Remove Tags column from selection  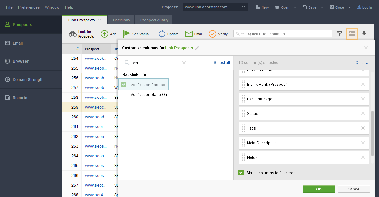click(363, 128)
